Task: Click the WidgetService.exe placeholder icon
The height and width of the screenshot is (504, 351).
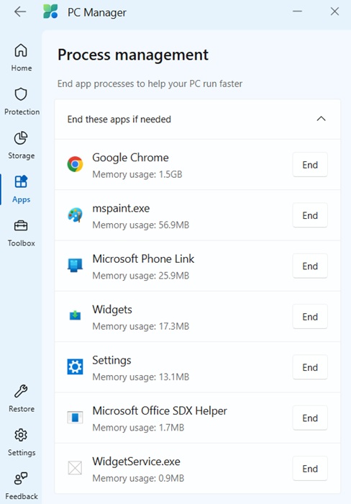Action: click(75, 468)
